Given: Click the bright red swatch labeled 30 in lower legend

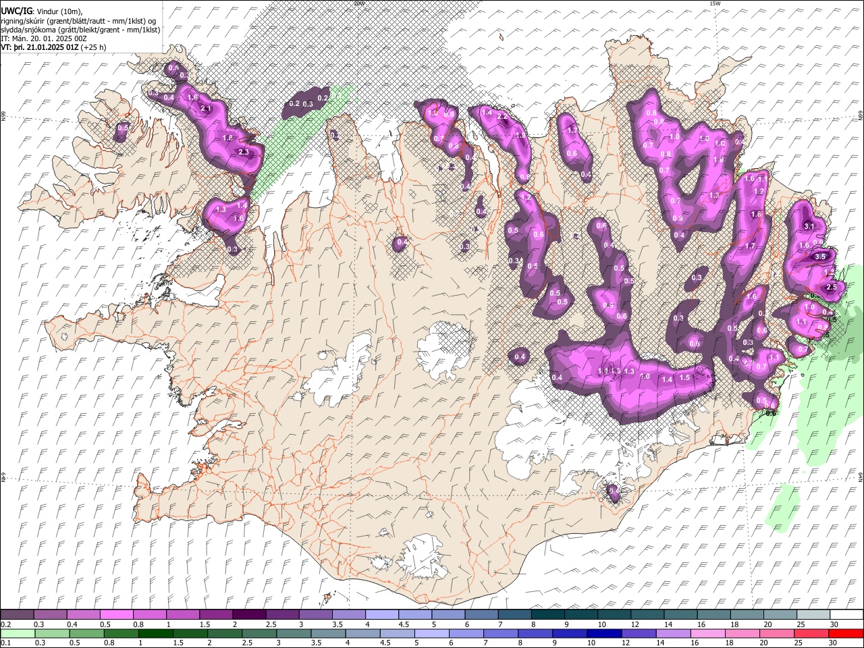Looking at the screenshot, I should [x=846, y=634].
